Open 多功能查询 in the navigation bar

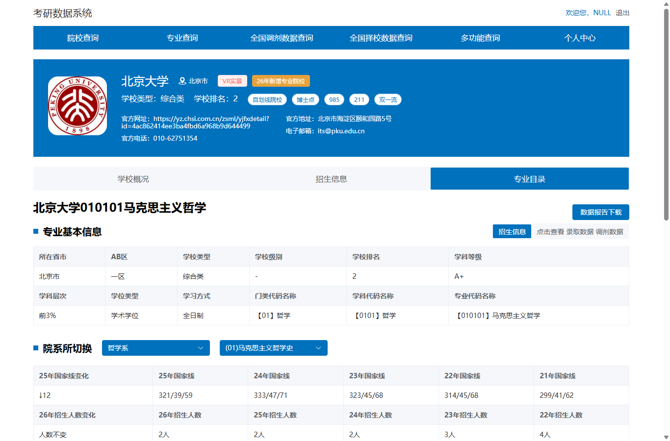tap(480, 38)
